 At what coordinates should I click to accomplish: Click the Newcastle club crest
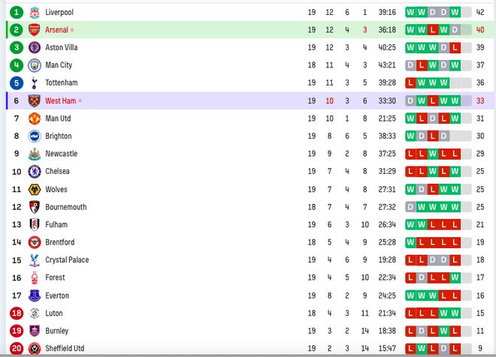pyautogui.click(x=35, y=154)
